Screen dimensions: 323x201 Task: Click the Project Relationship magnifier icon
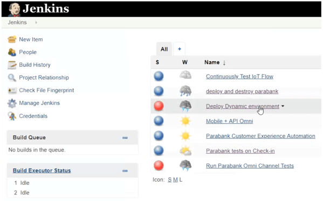point(12,78)
